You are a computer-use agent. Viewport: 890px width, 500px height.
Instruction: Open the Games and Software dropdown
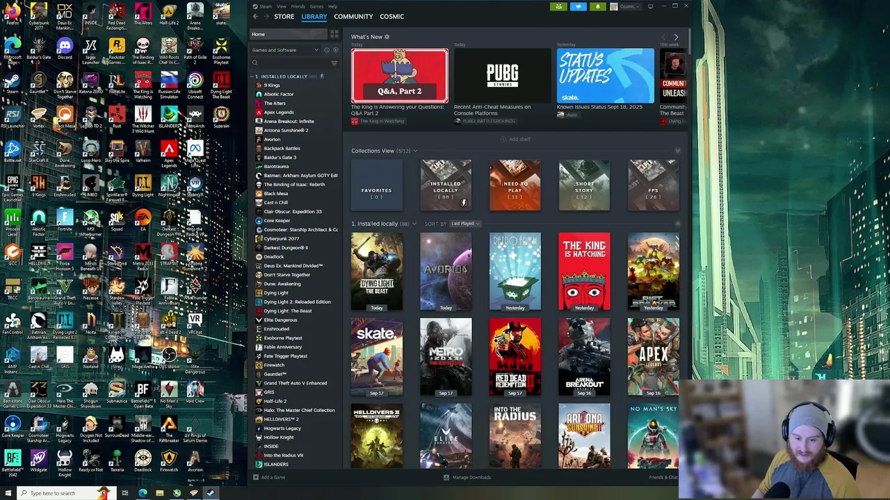(x=285, y=50)
